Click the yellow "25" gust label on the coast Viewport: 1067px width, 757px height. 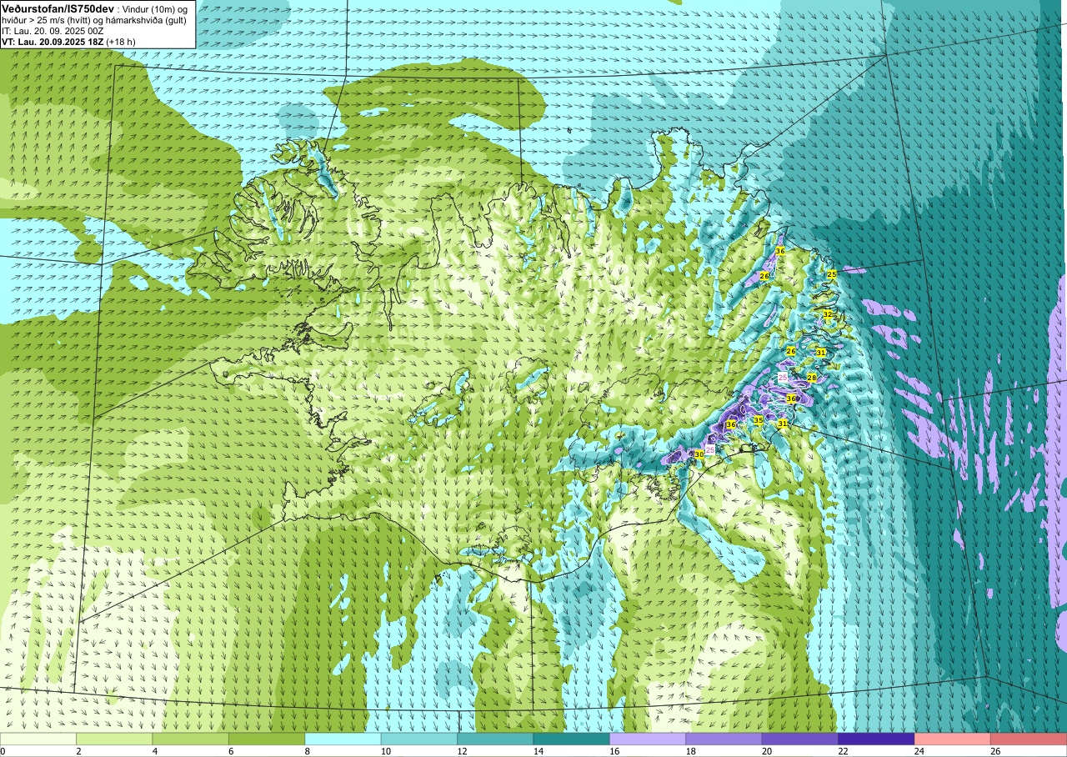[831, 274]
